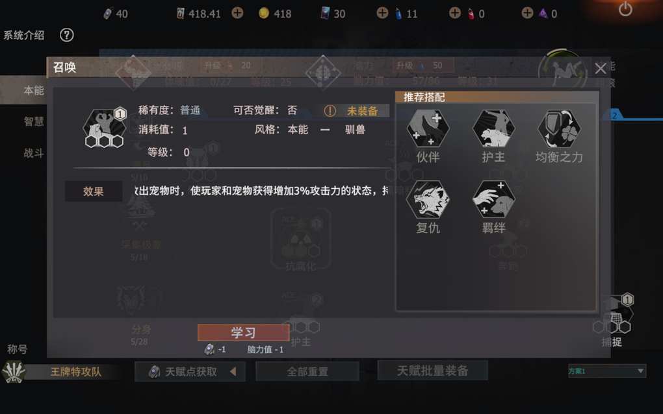
Task: Open the 系统介绍 question mark help icon
Action: (x=67, y=35)
